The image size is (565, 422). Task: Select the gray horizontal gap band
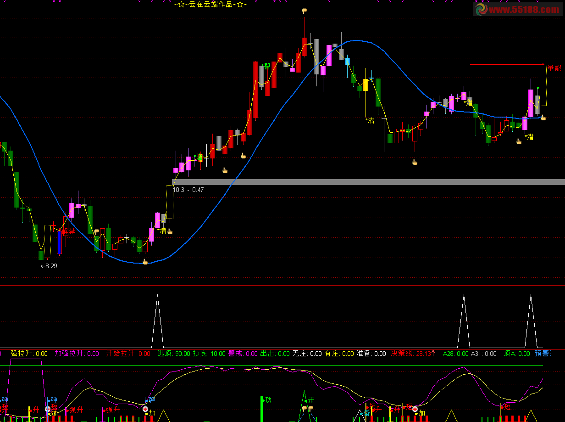(x=368, y=182)
